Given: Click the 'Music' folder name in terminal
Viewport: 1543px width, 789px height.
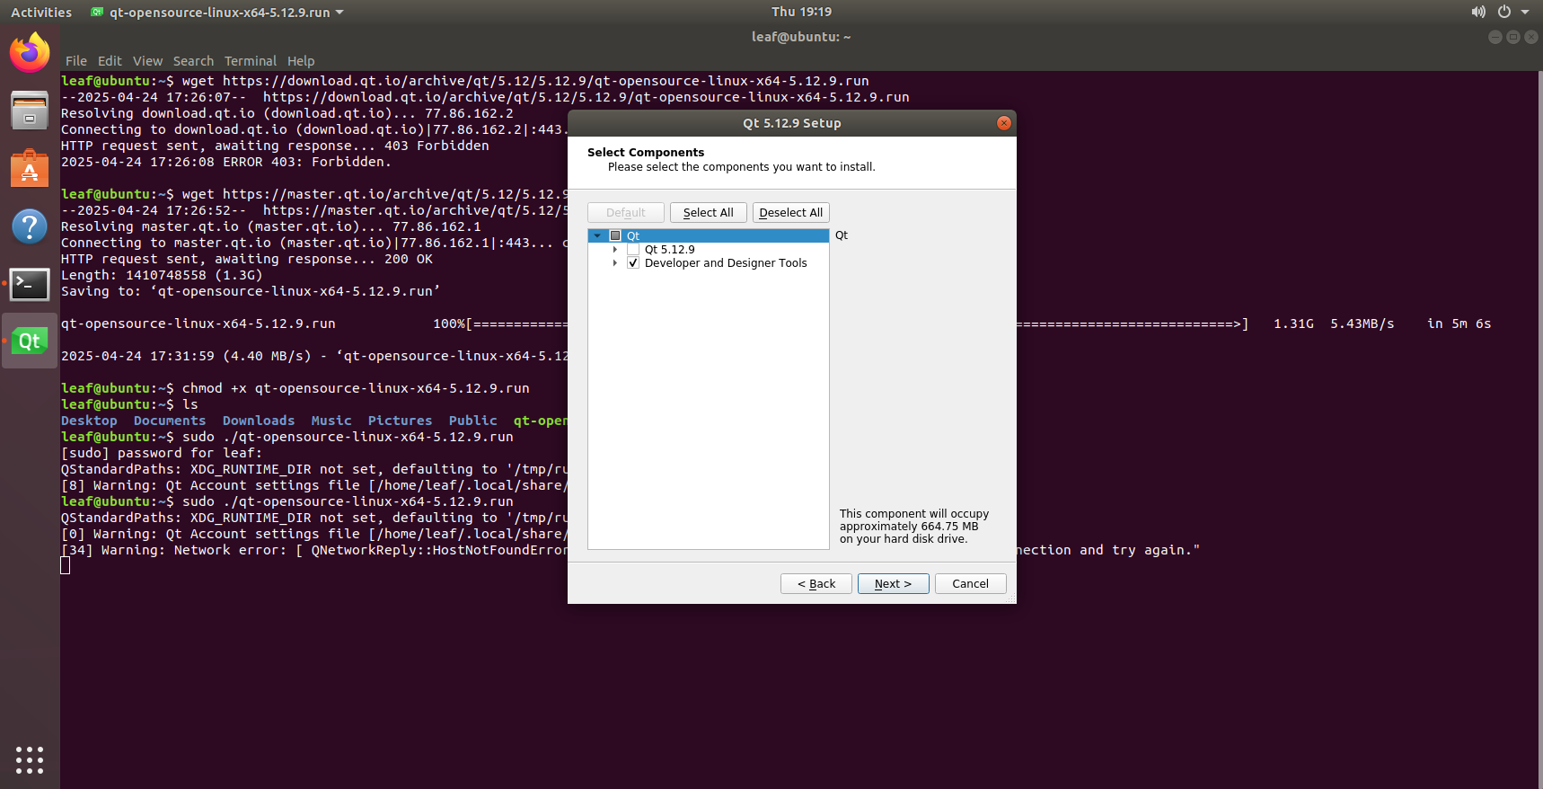Looking at the screenshot, I should click(x=331, y=421).
